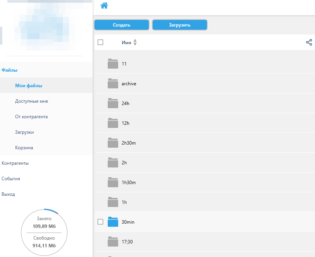Viewport: 315px width, 257px height.
Task: Open Загрузки in sidebar
Action: (24, 132)
